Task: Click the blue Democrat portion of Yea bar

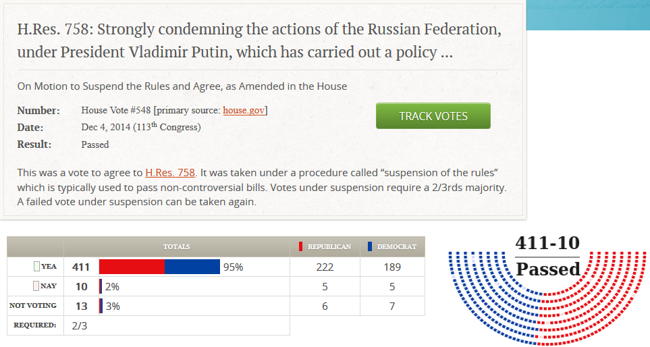Action: click(192, 267)
